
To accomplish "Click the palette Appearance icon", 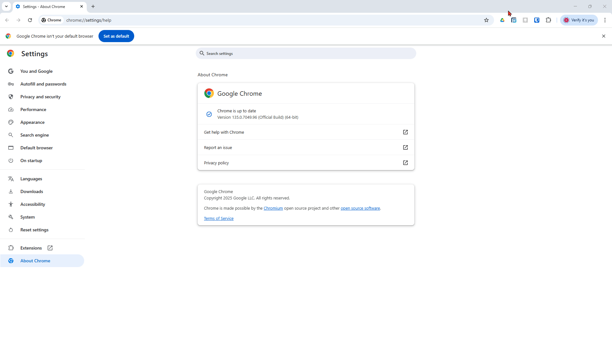I will (11, 122).
